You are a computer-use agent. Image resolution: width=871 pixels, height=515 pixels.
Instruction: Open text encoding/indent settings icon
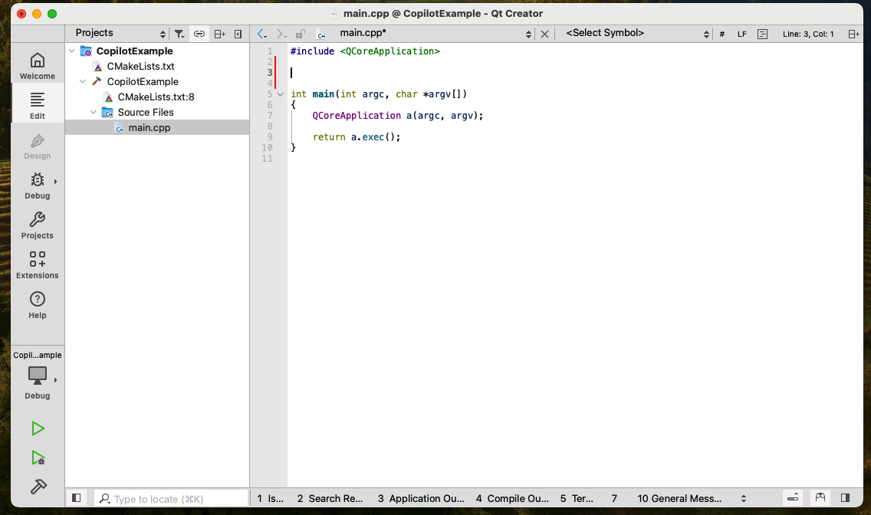click(763, 34)
